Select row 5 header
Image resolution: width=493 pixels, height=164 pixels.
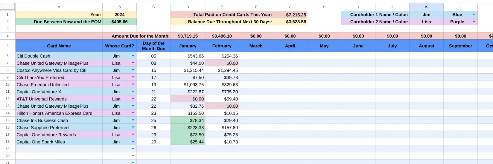pos(7,46)
